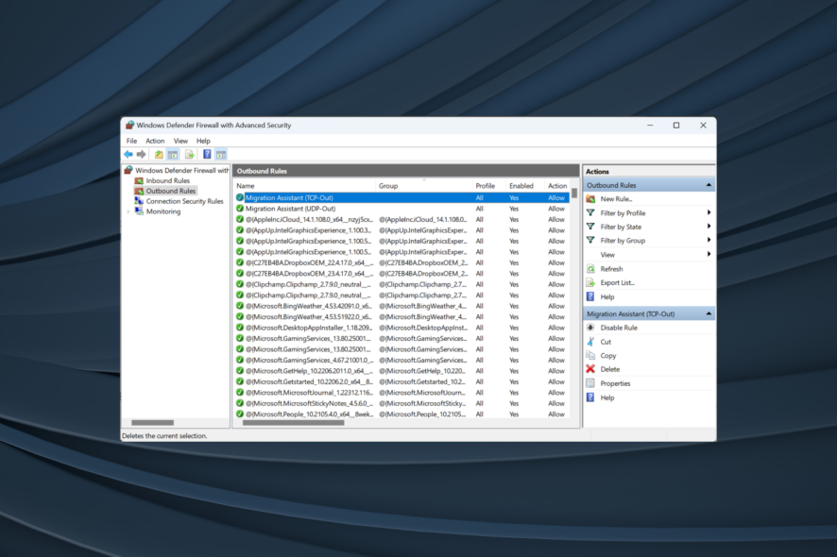Sort by the Profile column header

click(489, 186)
